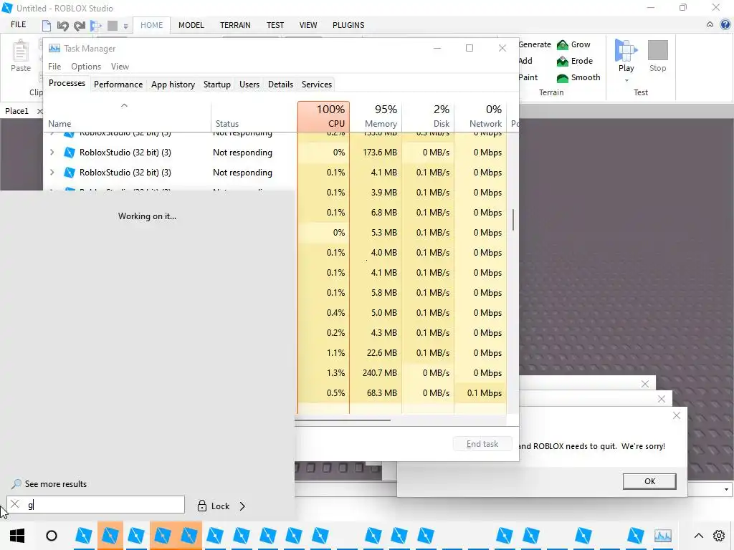Sort processes by CPU column
Screen dimensions: 734x550
323,116
